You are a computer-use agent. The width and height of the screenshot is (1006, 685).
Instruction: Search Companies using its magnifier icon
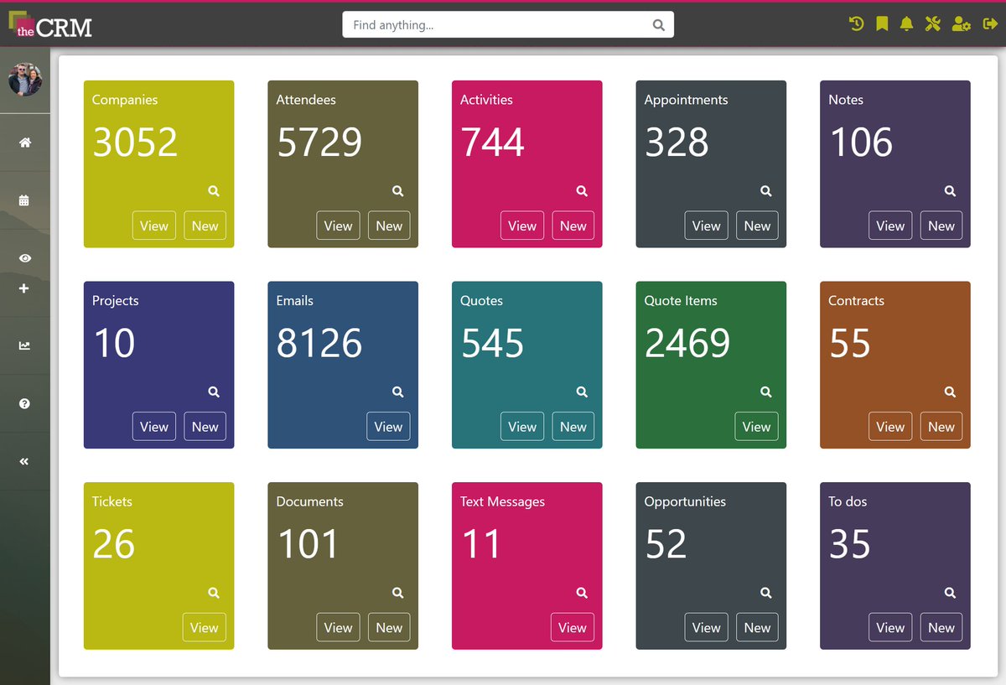click(x=212, y=190)
